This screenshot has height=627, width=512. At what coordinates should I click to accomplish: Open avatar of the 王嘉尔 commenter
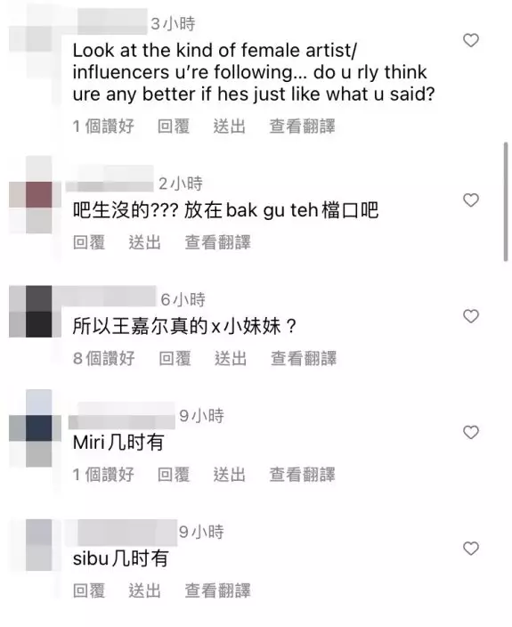pos(35,311)
